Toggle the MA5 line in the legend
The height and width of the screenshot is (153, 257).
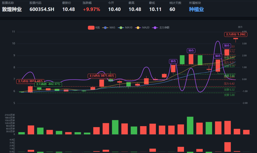[109, 28]
